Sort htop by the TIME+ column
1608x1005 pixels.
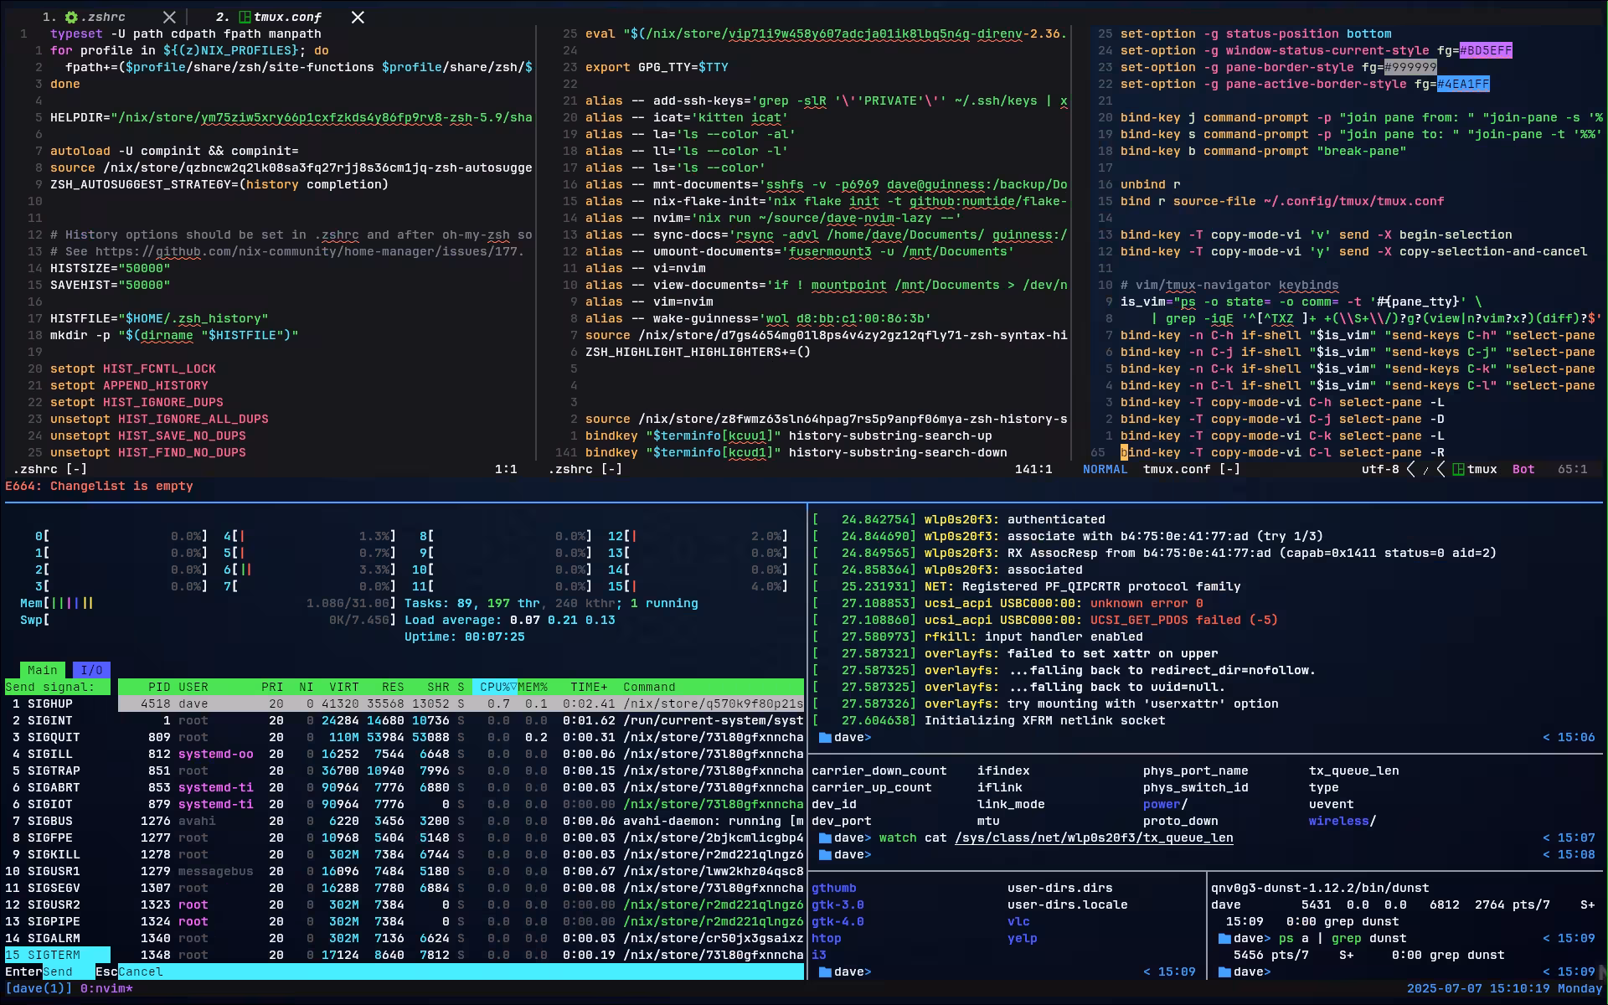[589, 687]
